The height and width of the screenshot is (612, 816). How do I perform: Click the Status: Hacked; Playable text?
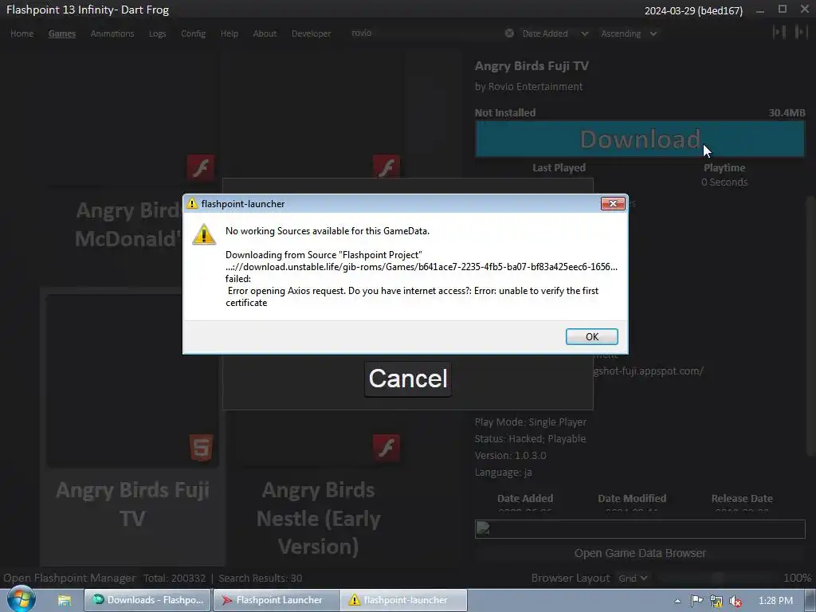pyautogui.click(x=530, y=439)
